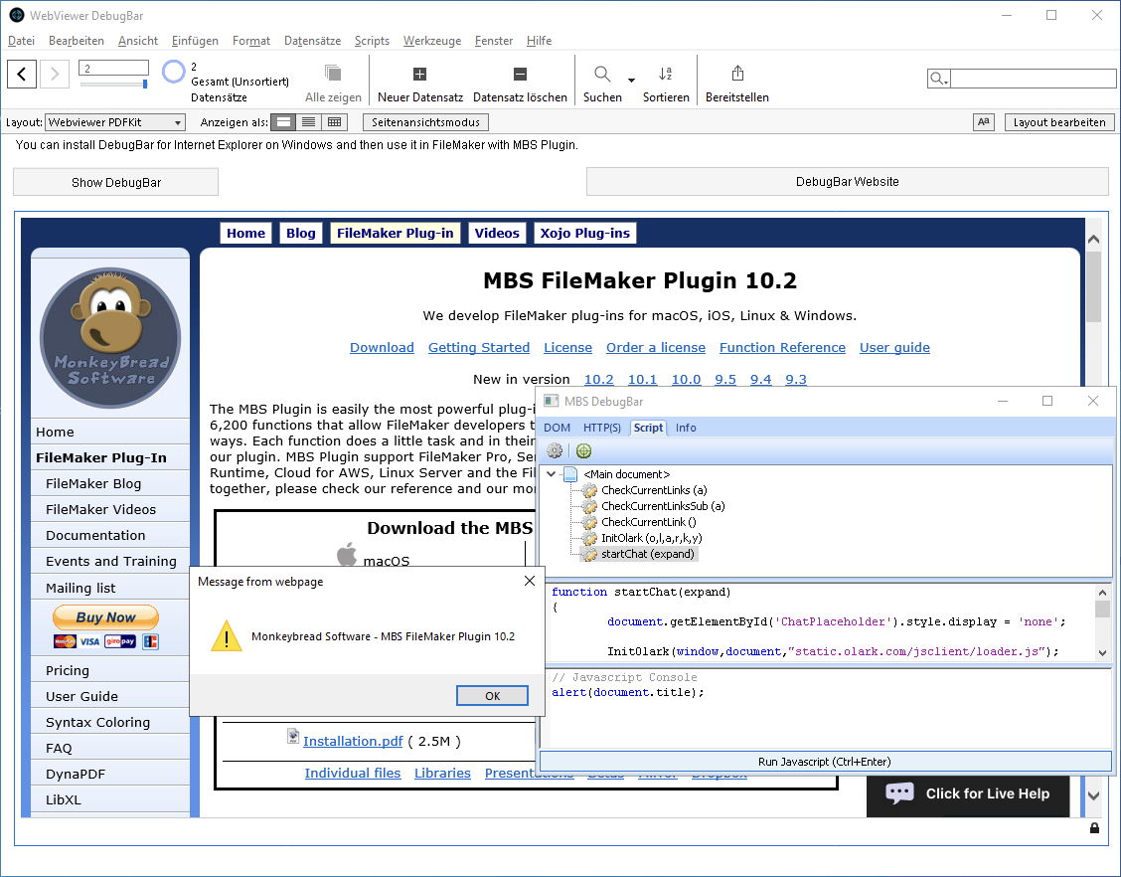Click the green crosshair target icon in DebugBar

tap(584, 450)
